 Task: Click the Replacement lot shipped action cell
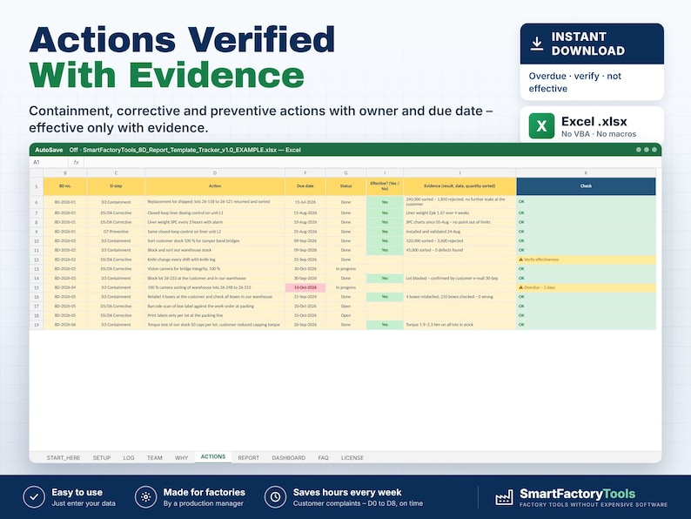pos(215,202)
